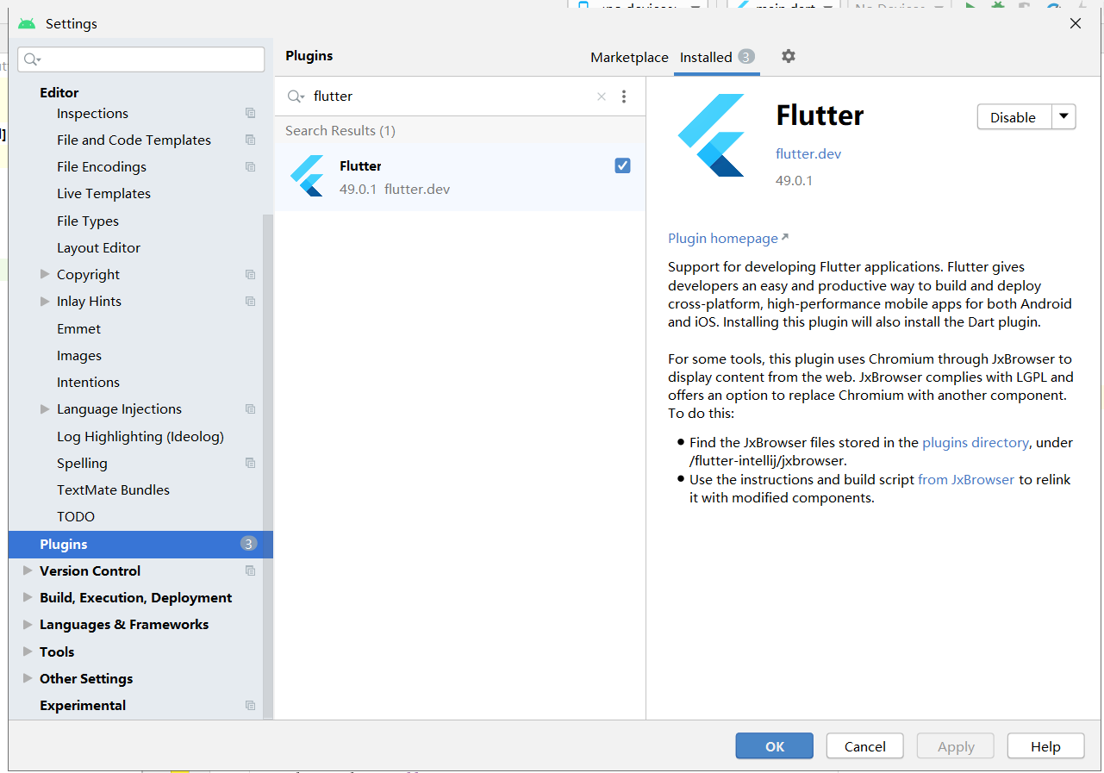
Task: Select Images in the settings tree
Action: point(79,355)
